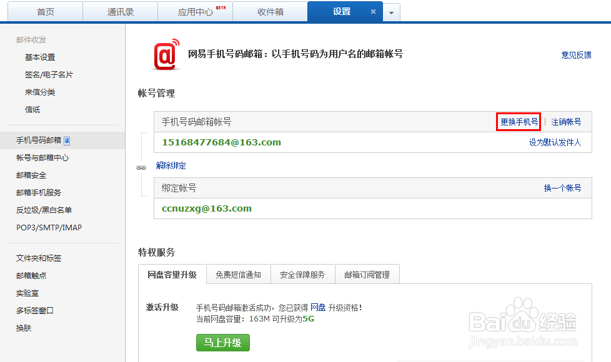Viewport: 611px width, 362px height.
Task: Click the 解除绑定 link
Action: (x=171, y=165)
